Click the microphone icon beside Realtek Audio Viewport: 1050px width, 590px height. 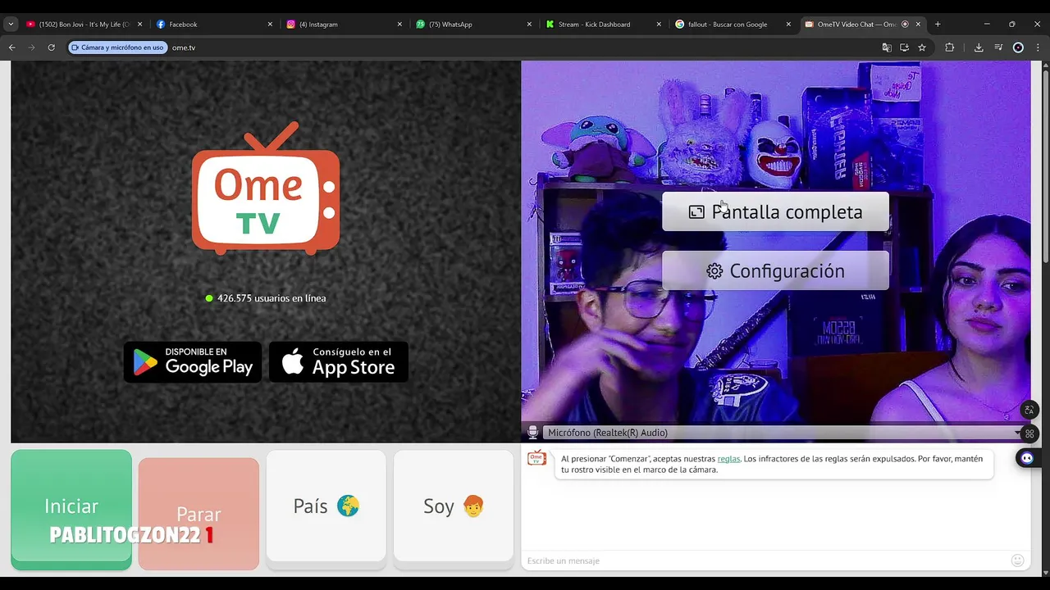click(x=533, y=433)
